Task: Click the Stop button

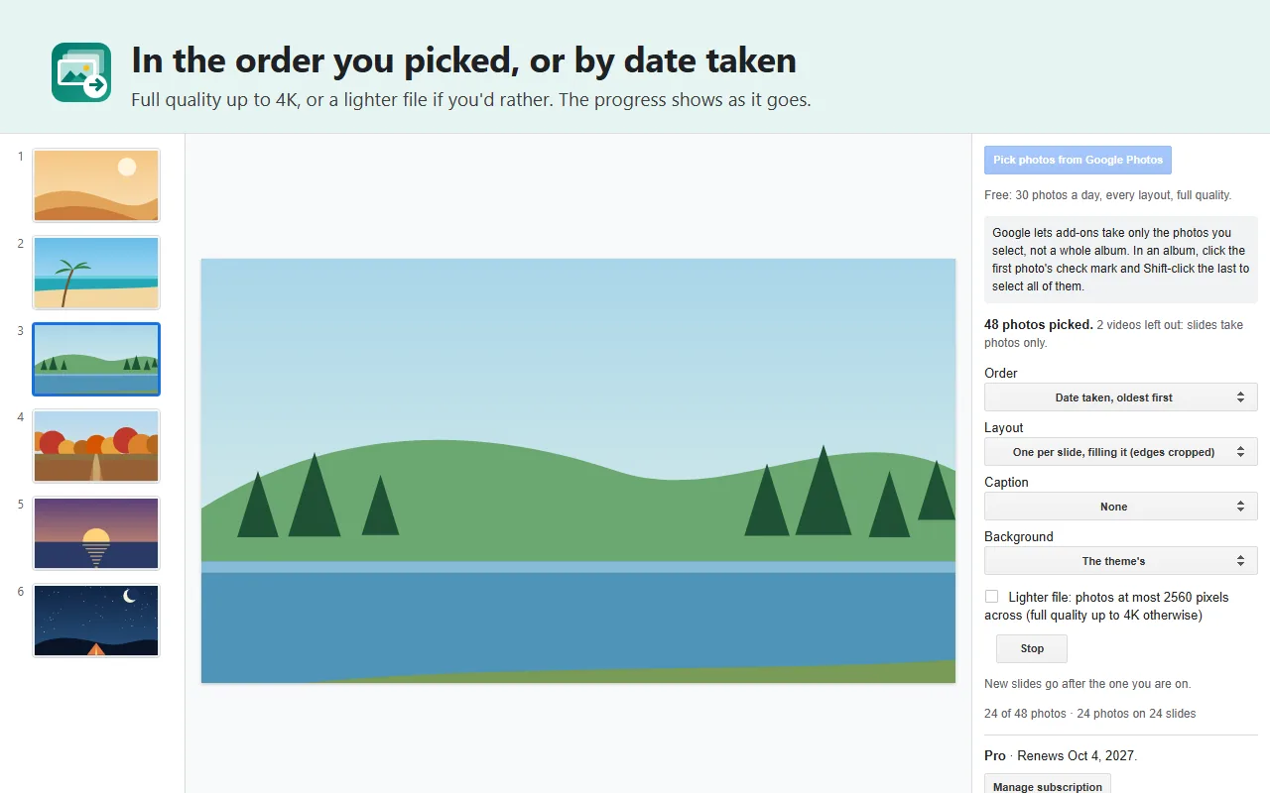Action: click(x=1032, y=649)
